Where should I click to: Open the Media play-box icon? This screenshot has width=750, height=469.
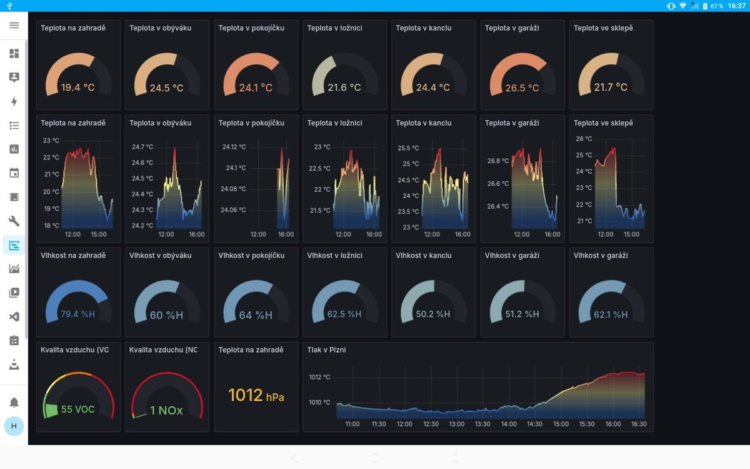click(14, 293)
